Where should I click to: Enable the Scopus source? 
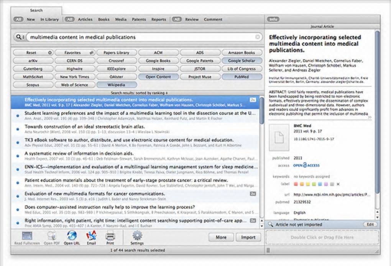pos(33,85)
